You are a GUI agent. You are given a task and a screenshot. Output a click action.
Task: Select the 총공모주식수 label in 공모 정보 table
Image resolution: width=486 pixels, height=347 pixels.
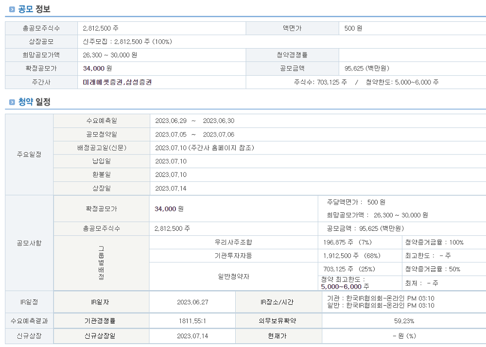pyautogui.click(x=41, y=28)
